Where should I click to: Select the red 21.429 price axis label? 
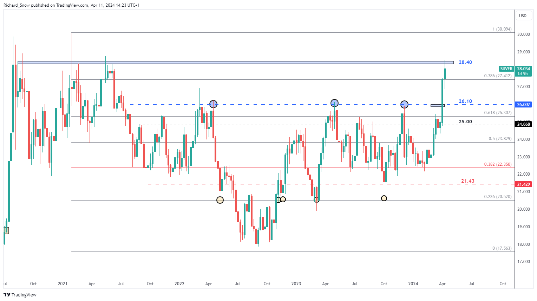[524, 184]
